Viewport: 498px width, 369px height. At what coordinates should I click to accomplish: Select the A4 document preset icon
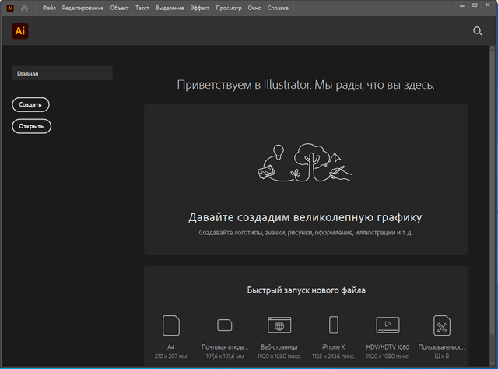pyautogui.click(x=170, y=325)
